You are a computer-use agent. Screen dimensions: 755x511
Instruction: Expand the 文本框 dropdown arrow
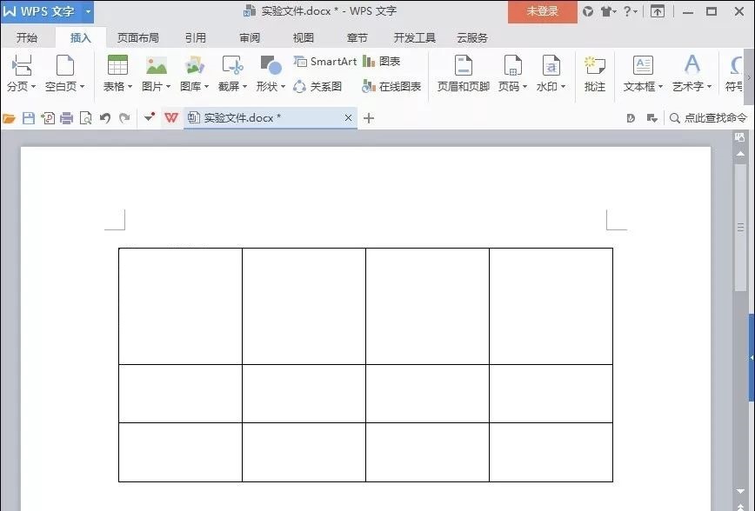(661, 87)
